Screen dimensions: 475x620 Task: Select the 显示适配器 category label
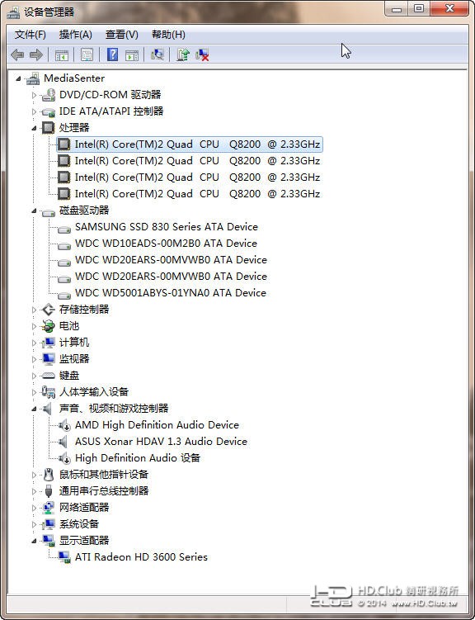tap(84, 540)
